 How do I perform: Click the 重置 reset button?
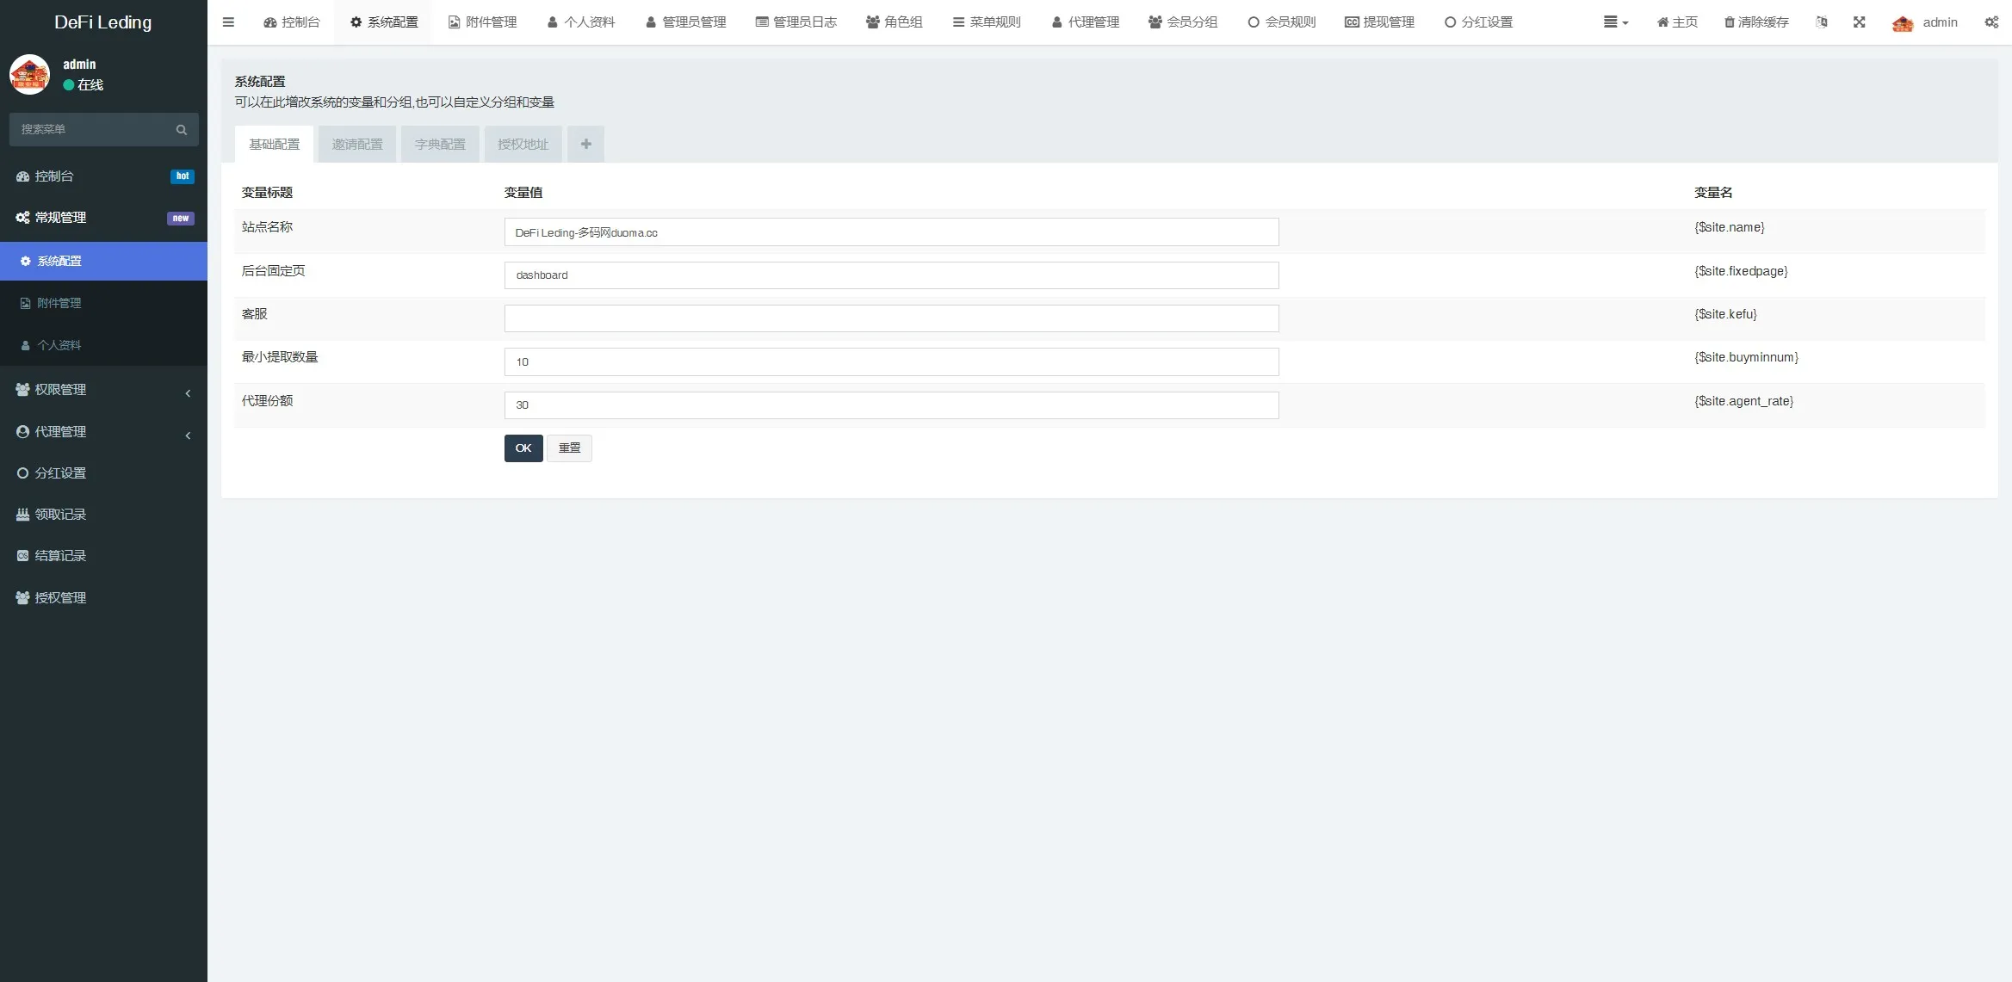pos(569,448)
